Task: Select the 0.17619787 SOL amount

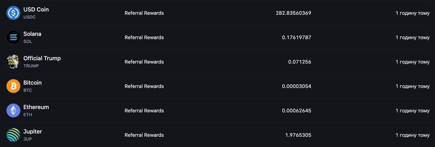Action: tap(297, 37)
